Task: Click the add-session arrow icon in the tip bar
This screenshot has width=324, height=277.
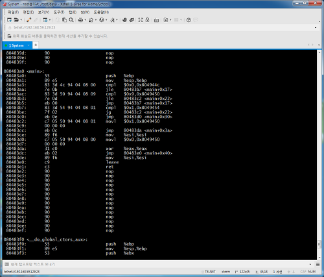Action: click(9, 36)
